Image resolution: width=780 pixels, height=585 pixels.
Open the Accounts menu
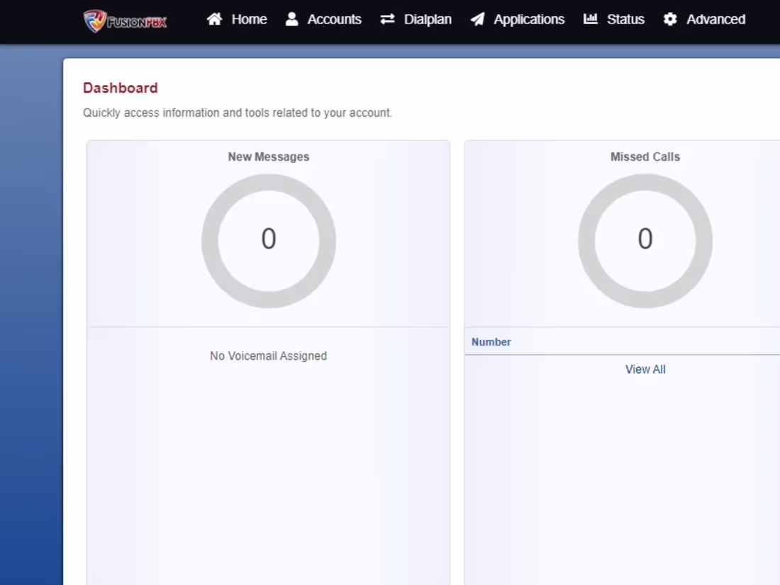tap(334, 19)
